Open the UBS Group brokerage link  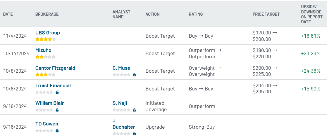click(x=48, y=33)
